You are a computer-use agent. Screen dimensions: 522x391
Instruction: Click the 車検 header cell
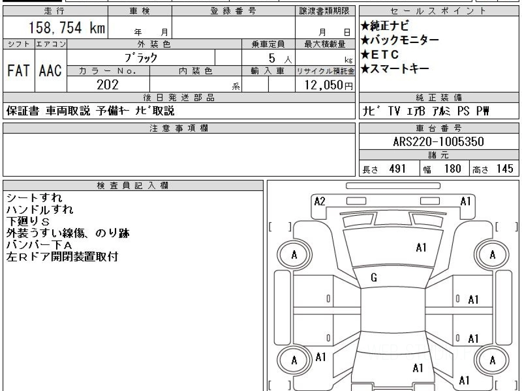click(140, 11)
